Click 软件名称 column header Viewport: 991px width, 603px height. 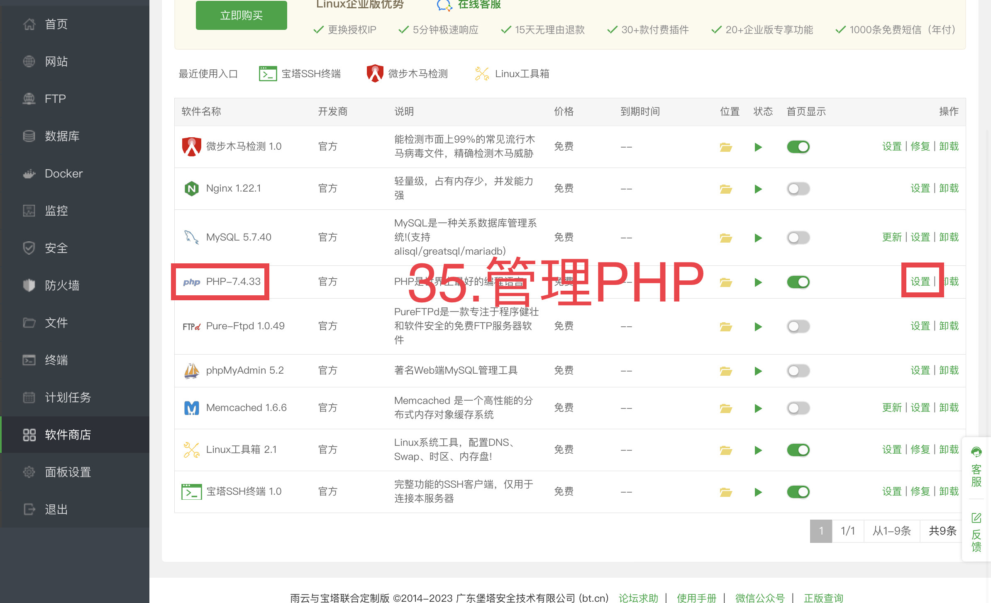[x=201, y=112]
